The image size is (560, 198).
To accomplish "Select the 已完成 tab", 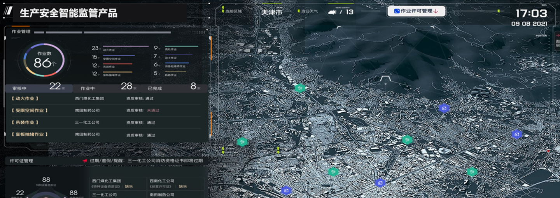I will tap(155, 88).
